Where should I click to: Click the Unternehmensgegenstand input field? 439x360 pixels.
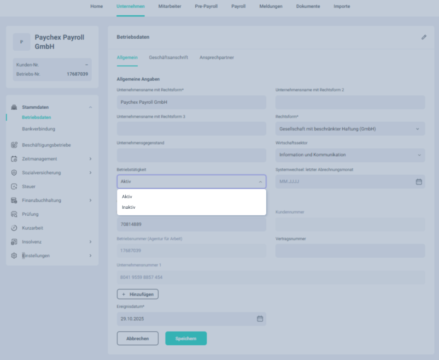[x=191, y=155]
